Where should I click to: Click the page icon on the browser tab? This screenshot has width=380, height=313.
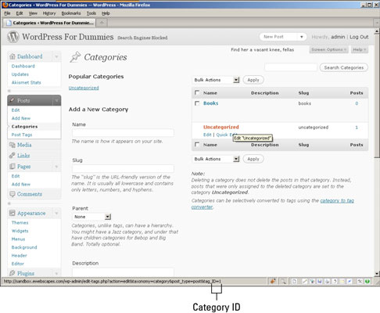(x=9, y=23)
